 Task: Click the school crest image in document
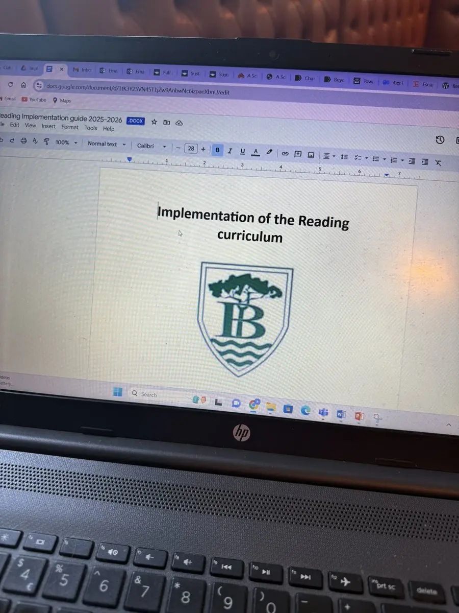[x=245, y=318]
